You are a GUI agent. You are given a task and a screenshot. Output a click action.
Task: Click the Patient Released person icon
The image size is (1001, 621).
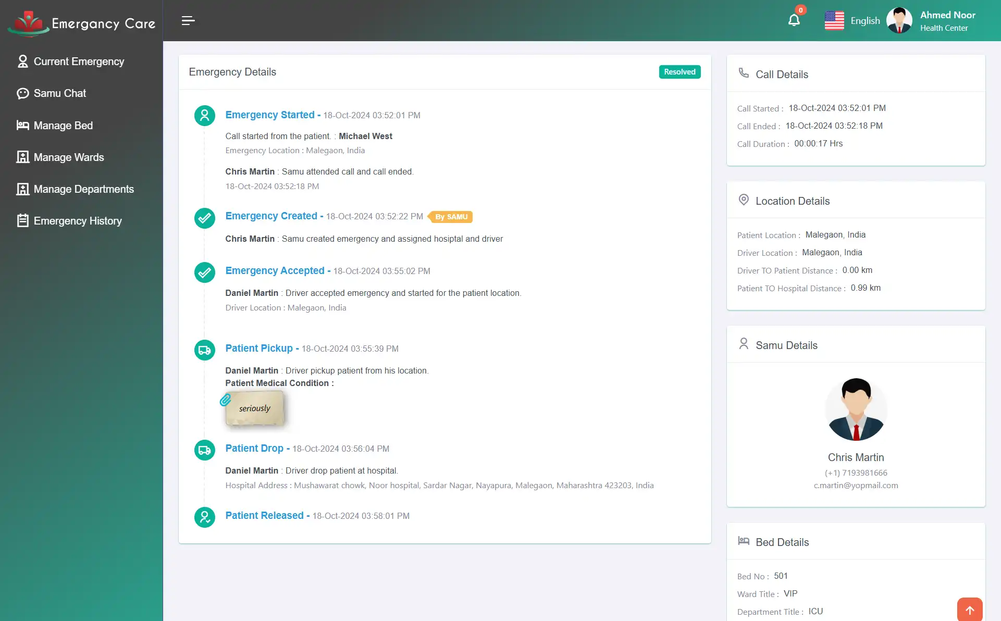(x=204, y=517)
